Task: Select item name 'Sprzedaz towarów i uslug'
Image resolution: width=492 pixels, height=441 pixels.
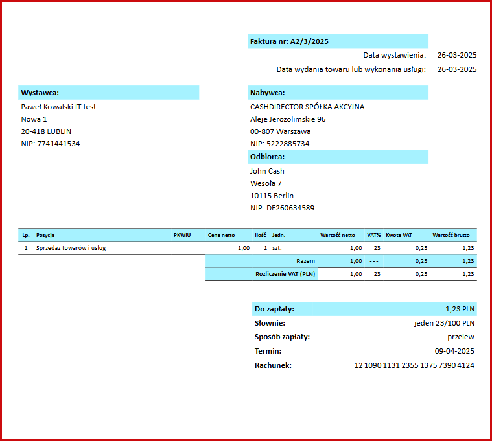Action: (71, 248)
